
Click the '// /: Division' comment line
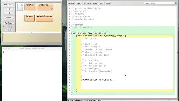(x=90, y=69)
